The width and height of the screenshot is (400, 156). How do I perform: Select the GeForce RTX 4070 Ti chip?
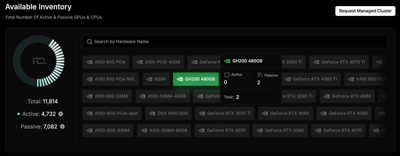[339, 62]
